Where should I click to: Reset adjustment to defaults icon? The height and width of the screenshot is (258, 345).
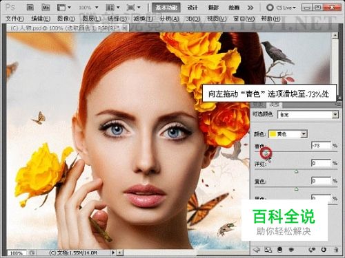click(324, 250)
